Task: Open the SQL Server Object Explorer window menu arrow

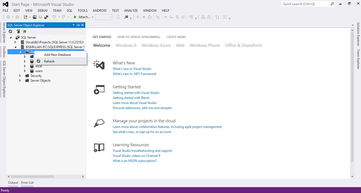Action: pos(74,25)
